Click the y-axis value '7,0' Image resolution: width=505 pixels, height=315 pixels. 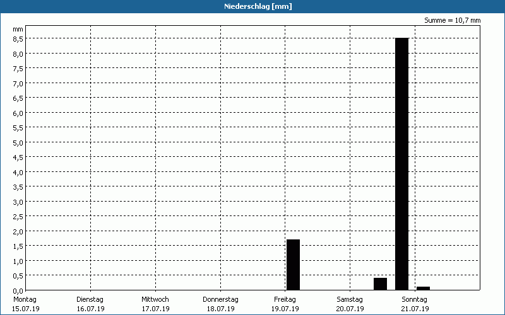point(18,84)
